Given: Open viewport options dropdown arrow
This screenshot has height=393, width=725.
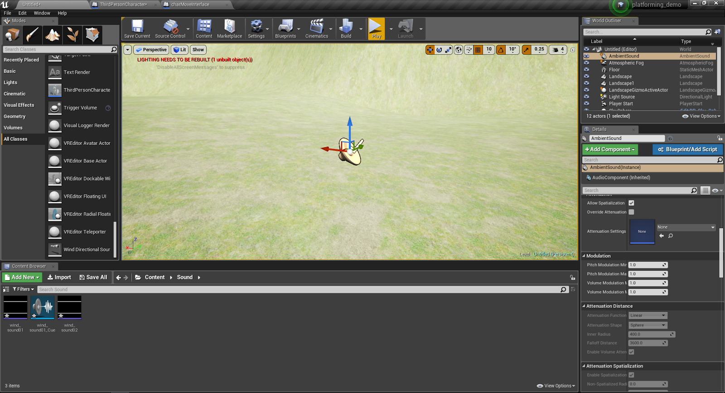Looking at the screenshot, I should [127, 50].
